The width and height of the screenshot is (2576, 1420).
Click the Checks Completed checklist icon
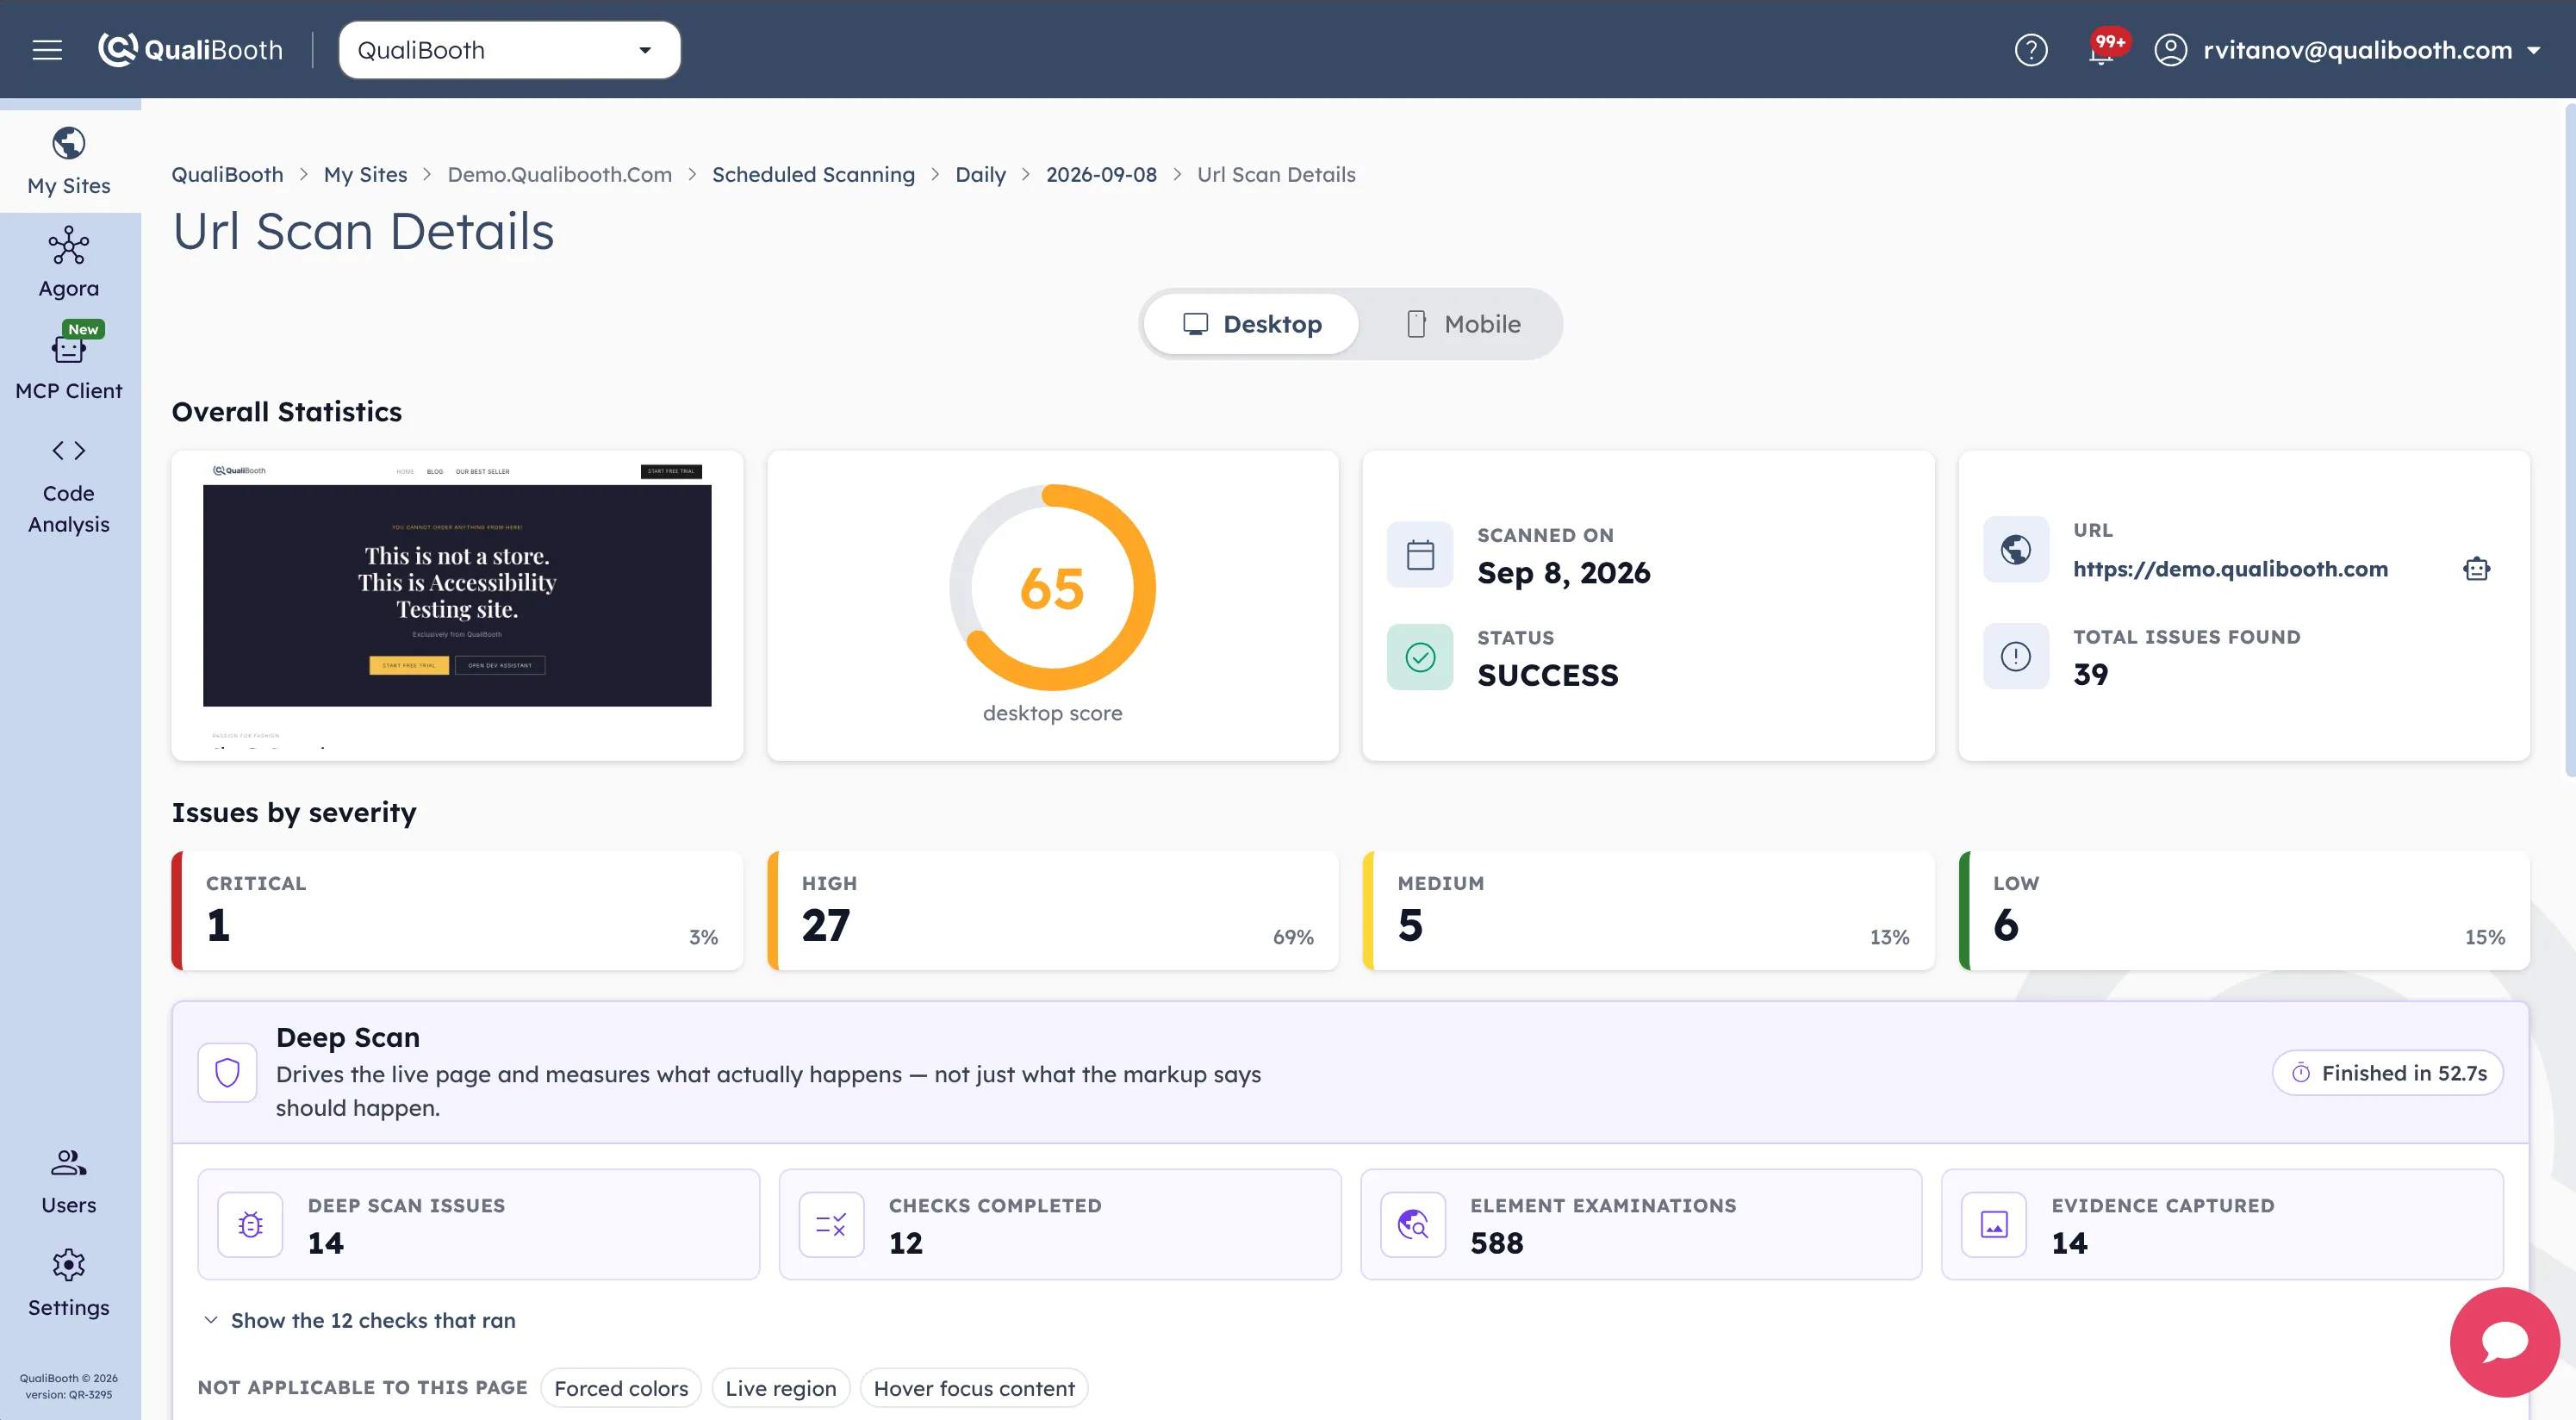pos(831,1224)
